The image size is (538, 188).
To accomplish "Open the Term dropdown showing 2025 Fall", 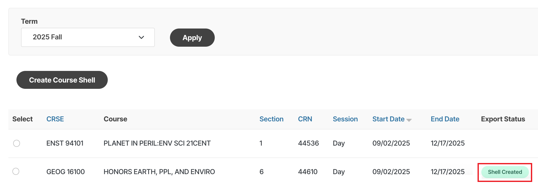I will click(88, 37).
